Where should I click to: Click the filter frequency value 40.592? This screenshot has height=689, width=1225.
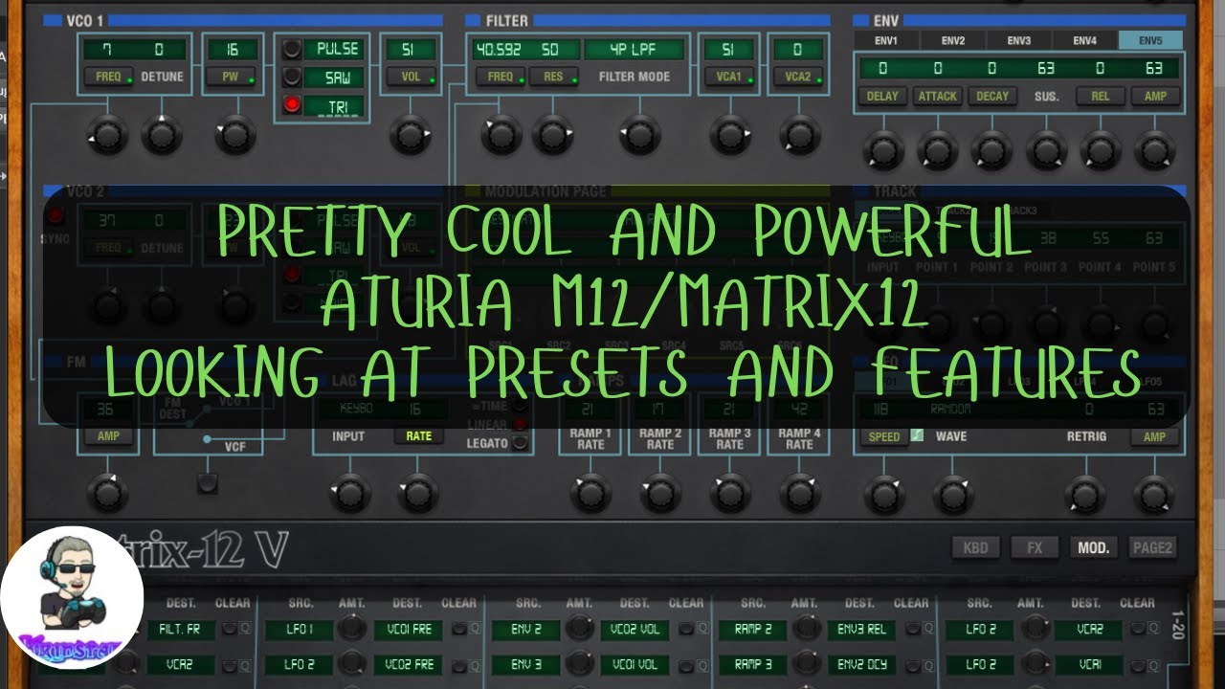[x=497, y=49]
